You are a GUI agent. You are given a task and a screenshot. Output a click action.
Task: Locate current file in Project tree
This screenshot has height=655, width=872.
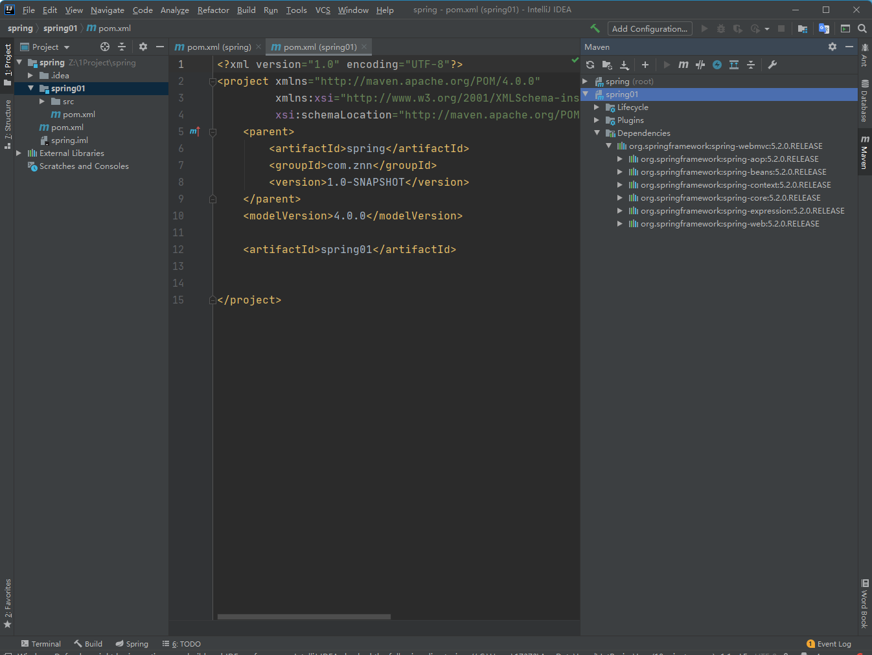(x=105, y=47)
